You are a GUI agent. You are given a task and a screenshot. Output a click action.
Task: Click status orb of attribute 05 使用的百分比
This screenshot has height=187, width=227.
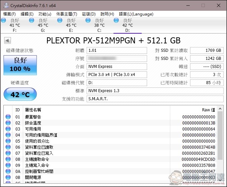(8, 141)
